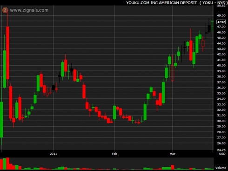Click the large red volume bar near Mar
The image size is (228, 171).
172,167
